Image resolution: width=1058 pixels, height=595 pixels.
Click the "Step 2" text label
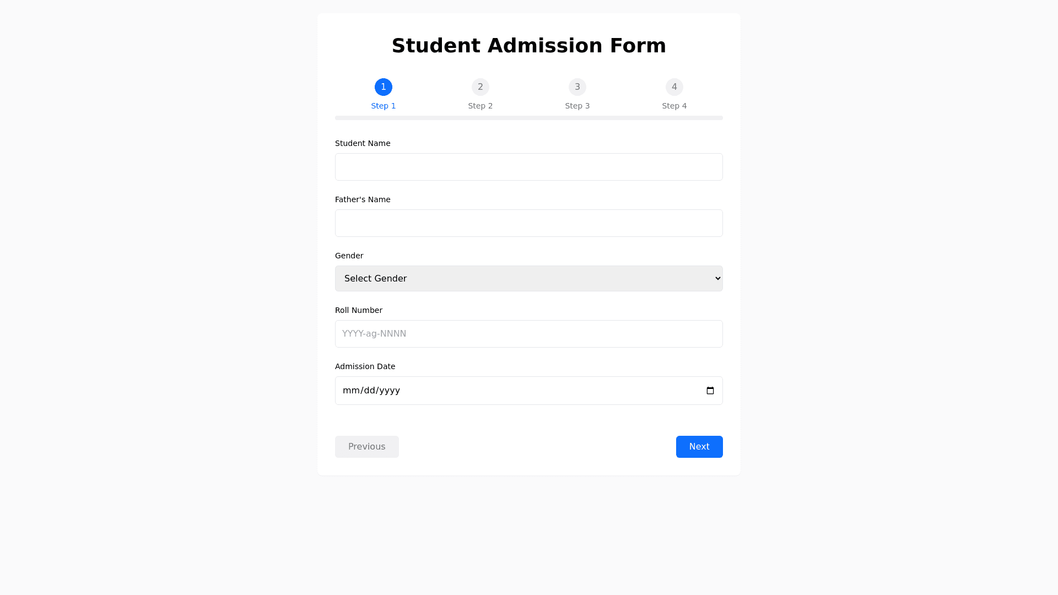tap(481, 106)
